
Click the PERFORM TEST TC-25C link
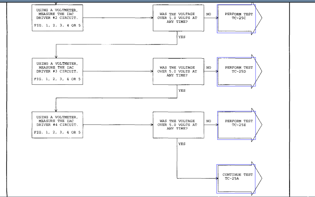(x=236, y=19)
